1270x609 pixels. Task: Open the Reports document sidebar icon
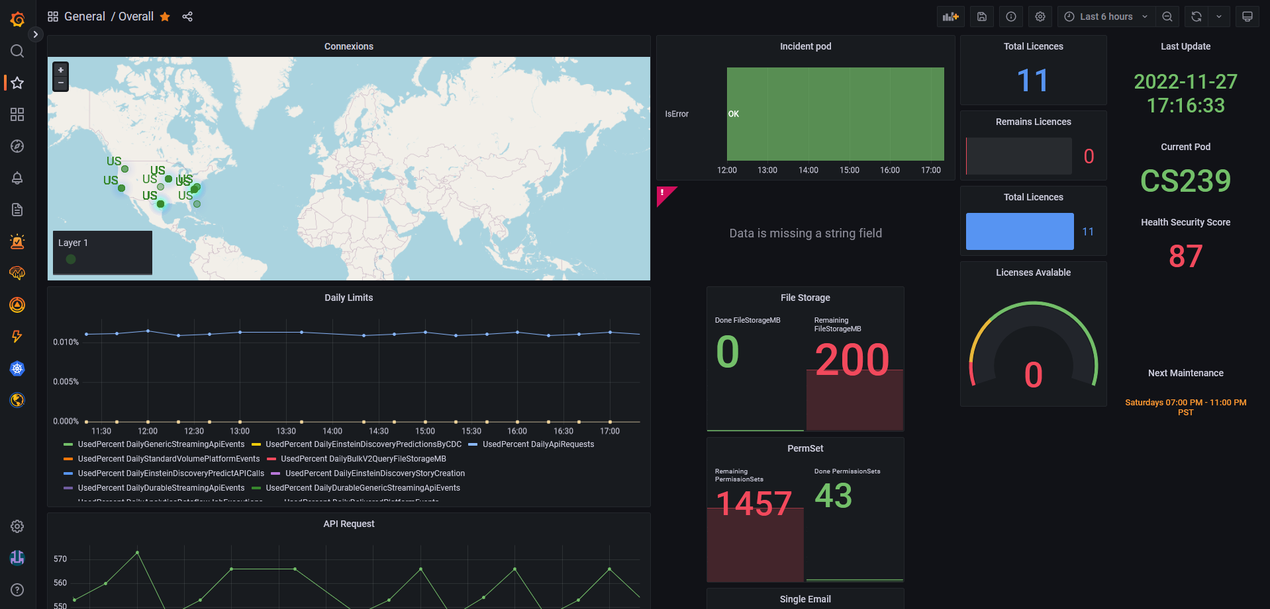tap(17, 210)
